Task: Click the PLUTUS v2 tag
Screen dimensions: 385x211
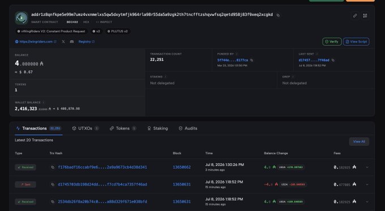Action: click(118, 31)
